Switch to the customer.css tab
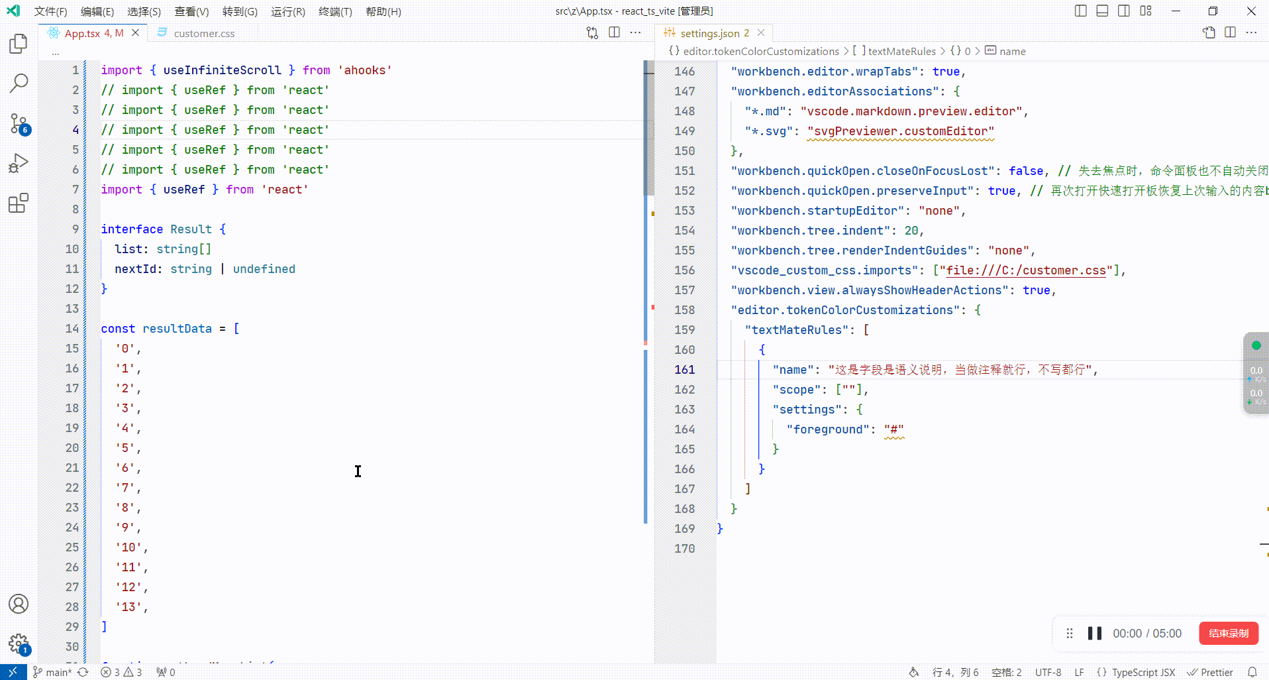 click(x=204, y=33)
